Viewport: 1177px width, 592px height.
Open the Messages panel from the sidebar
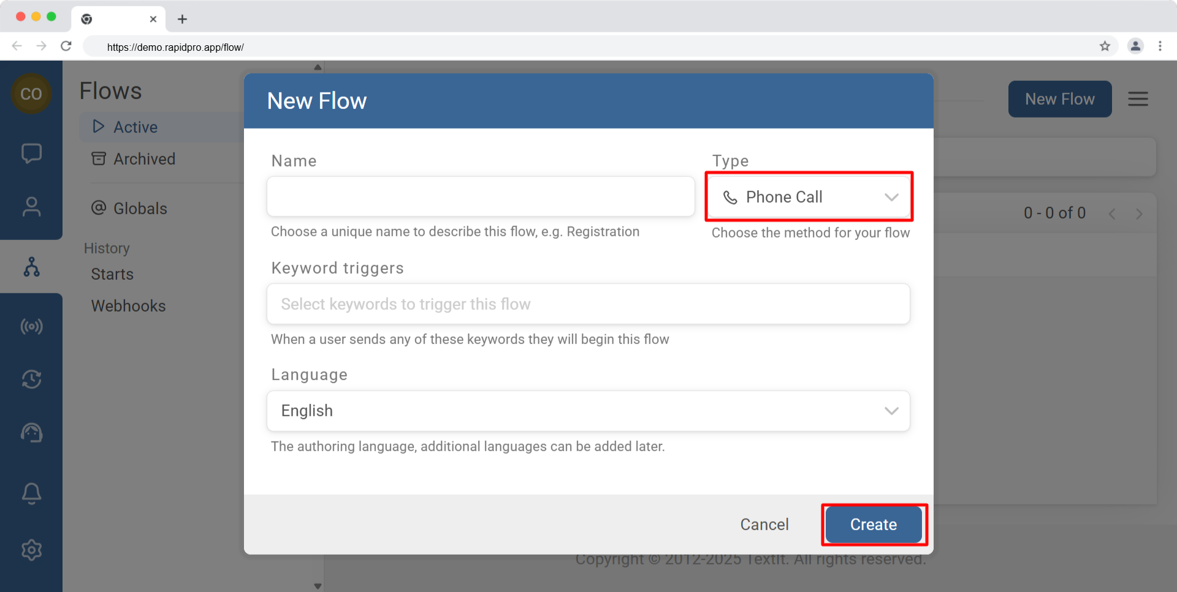coord(31,153)
